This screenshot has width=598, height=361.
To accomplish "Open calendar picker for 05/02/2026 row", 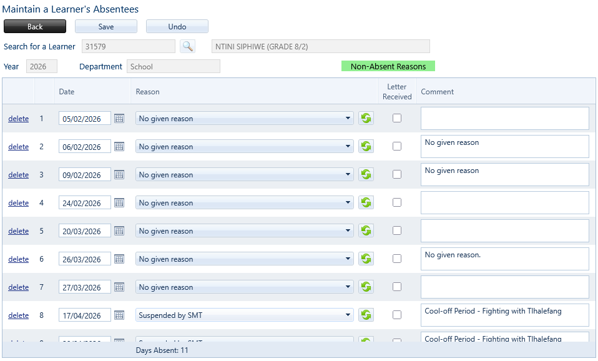I will (x=119, y=118).
